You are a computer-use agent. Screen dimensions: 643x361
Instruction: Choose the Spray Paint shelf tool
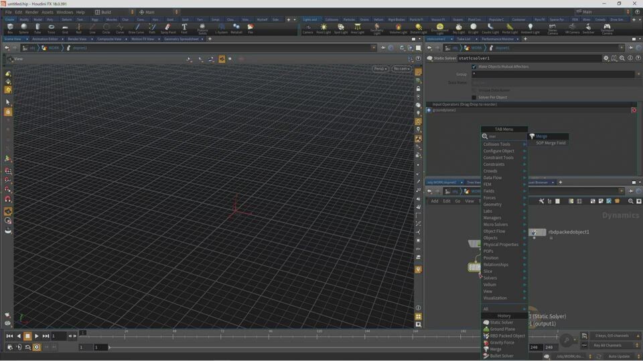[x=168, y=28]
